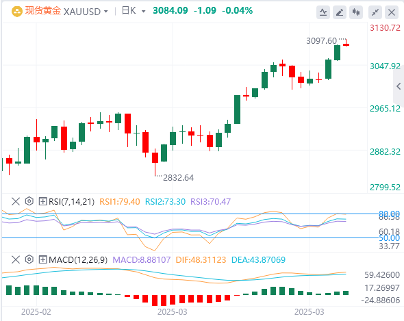
Task: Click the 59.42600 MACD axis label
Action: click(382, 275)
